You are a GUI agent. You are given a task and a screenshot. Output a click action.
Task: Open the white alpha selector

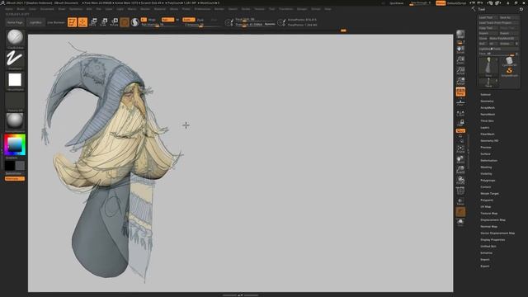tap(15, 80)
